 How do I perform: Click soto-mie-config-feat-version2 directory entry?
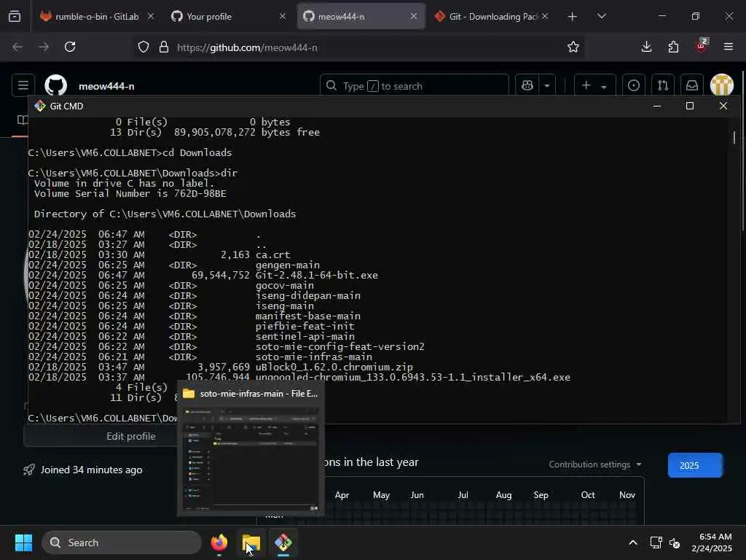339,346
